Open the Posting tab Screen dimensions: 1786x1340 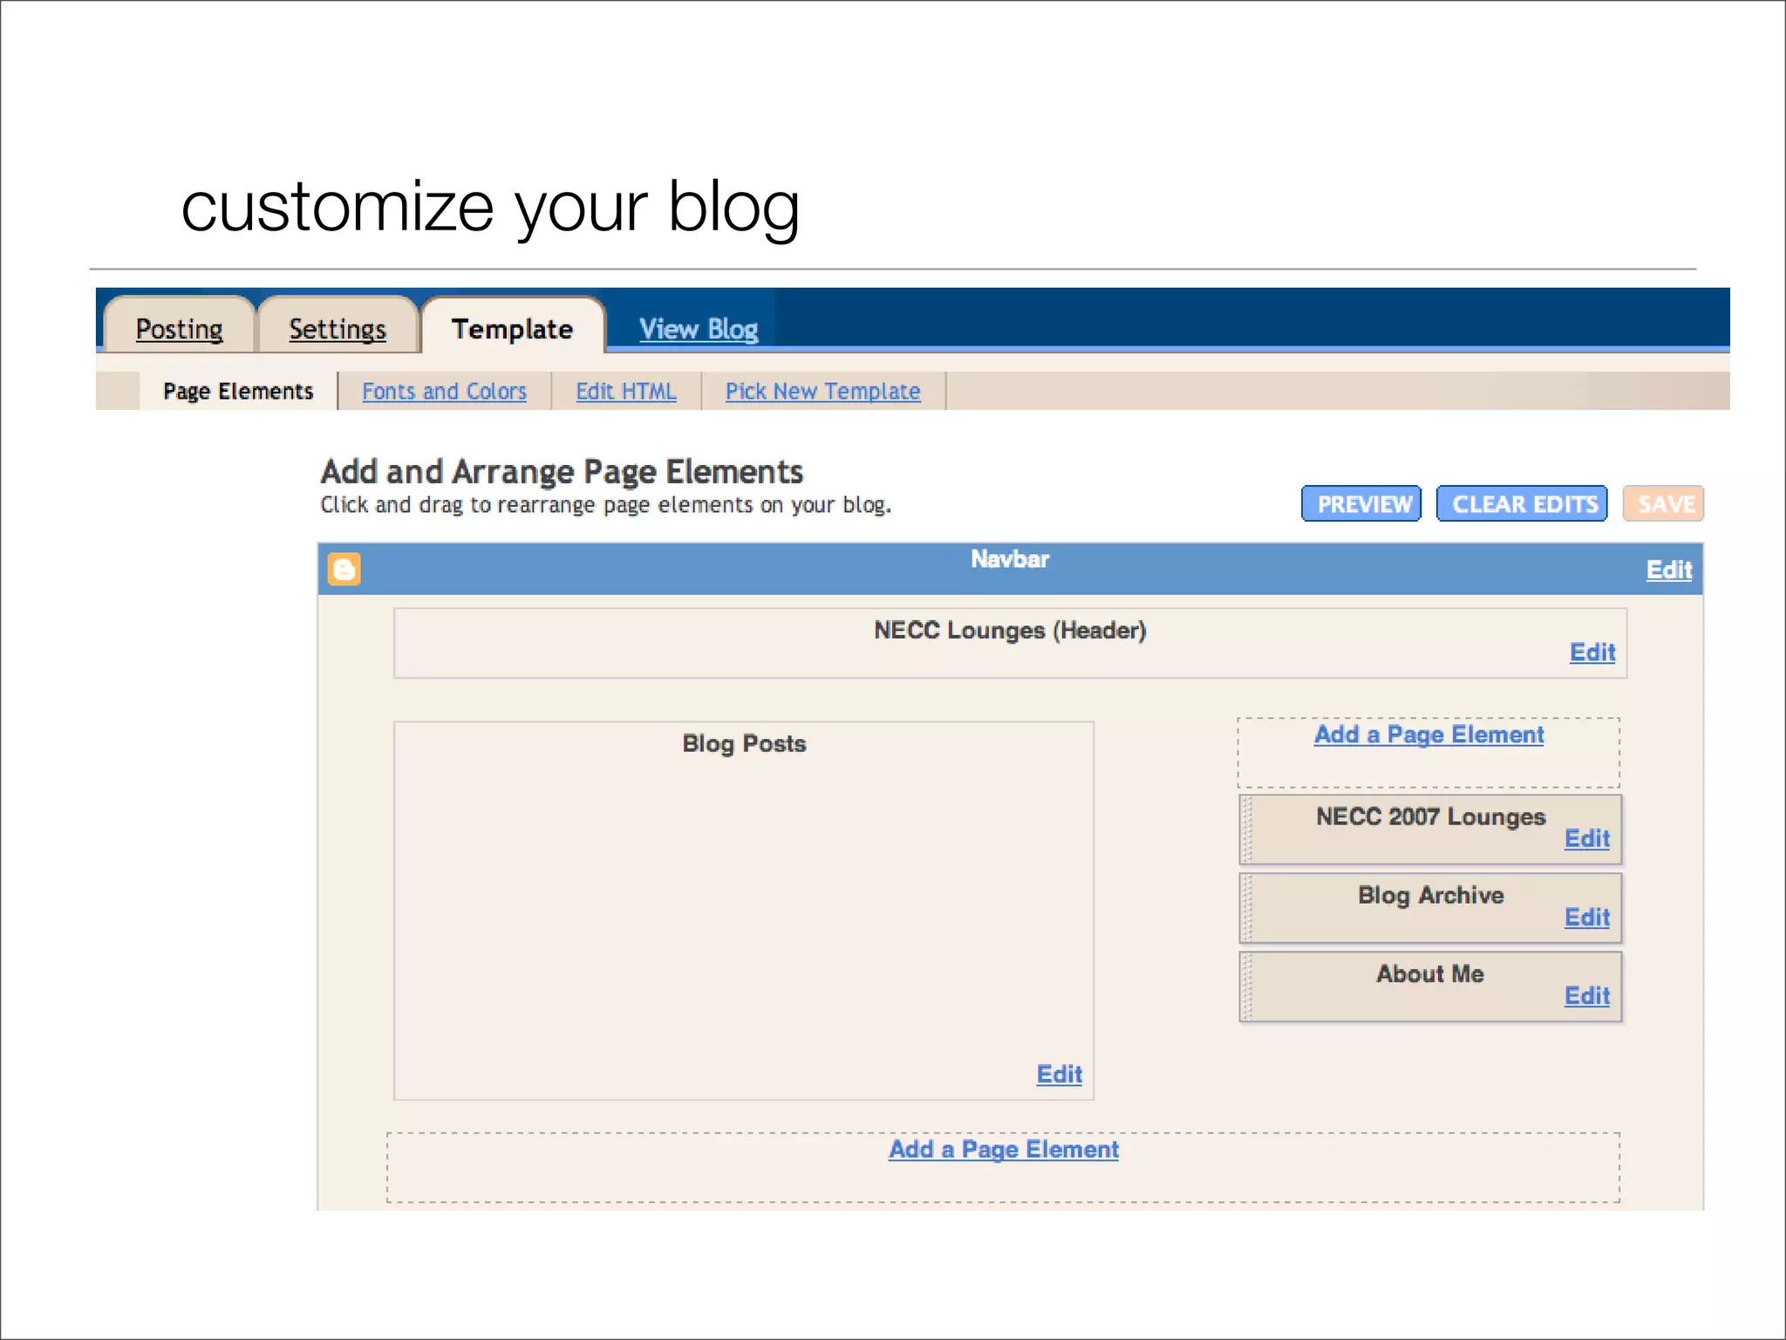179,329
